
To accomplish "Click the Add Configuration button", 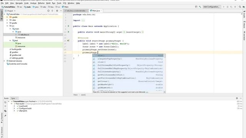I will [x=212, y=7].
